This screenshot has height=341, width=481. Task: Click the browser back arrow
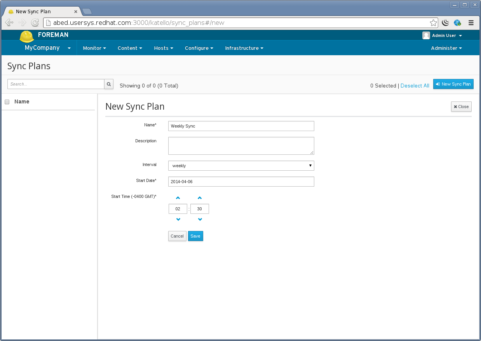9,23
